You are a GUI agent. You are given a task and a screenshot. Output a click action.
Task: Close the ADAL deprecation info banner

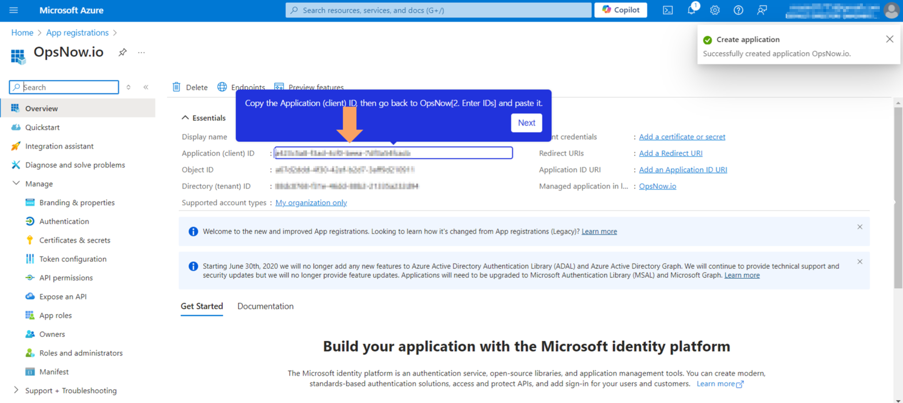tap(859, 261)
